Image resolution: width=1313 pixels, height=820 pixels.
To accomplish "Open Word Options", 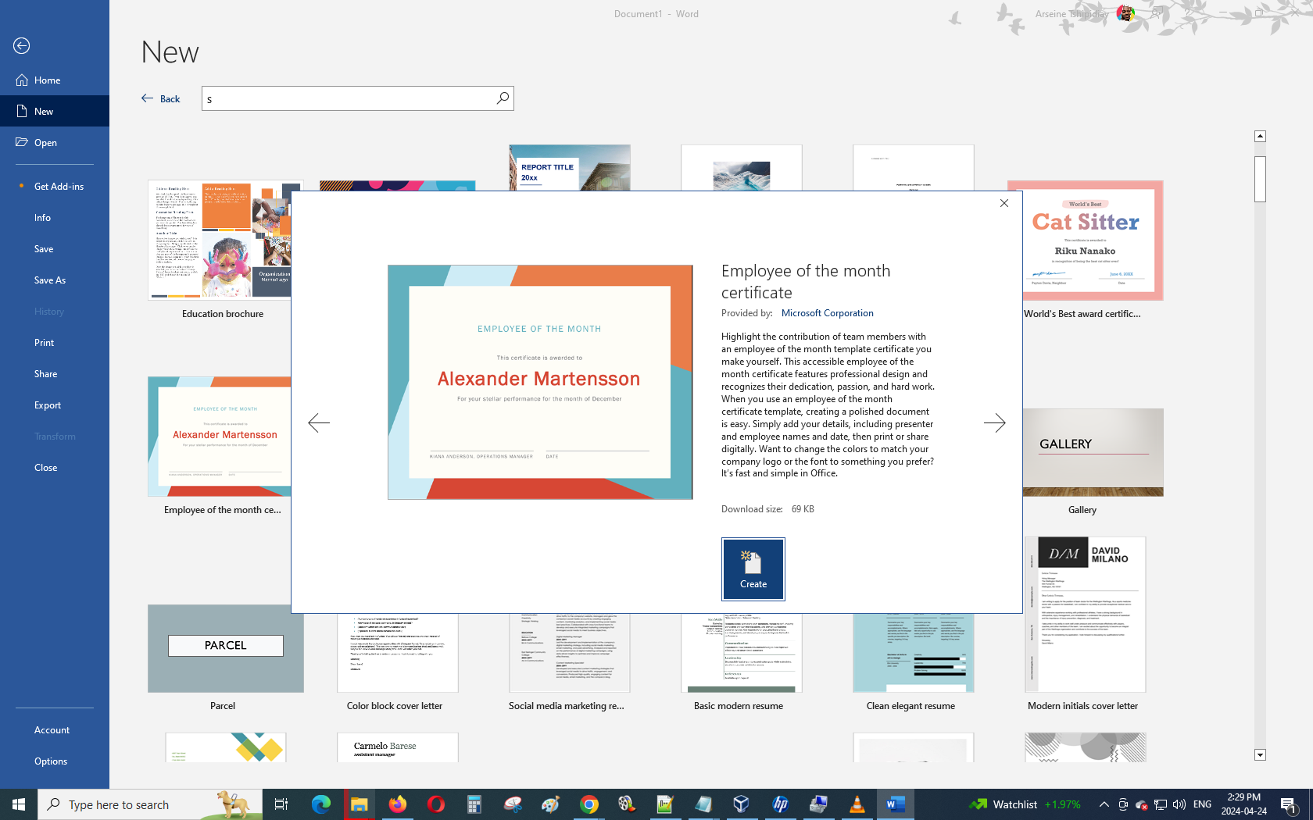I will pyautogui.click(x=51, y=761).
